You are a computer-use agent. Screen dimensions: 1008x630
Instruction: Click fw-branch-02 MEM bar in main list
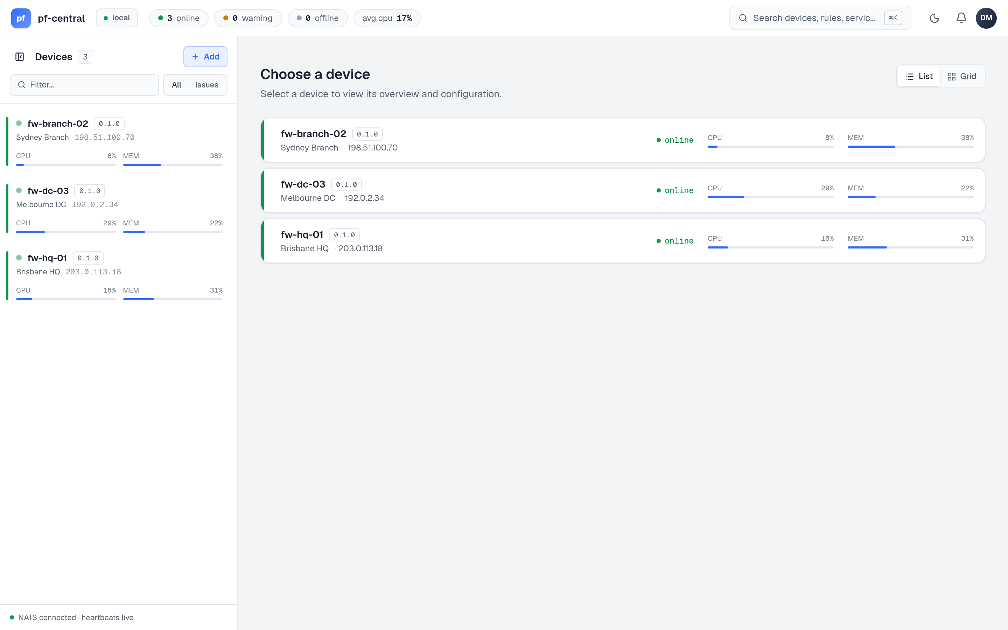coord(911,147)
